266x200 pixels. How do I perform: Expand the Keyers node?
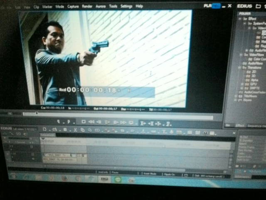235,100
